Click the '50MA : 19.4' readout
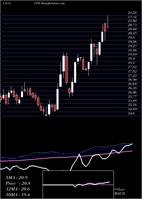This screenshot has height=199, width=142. (18, 194)
